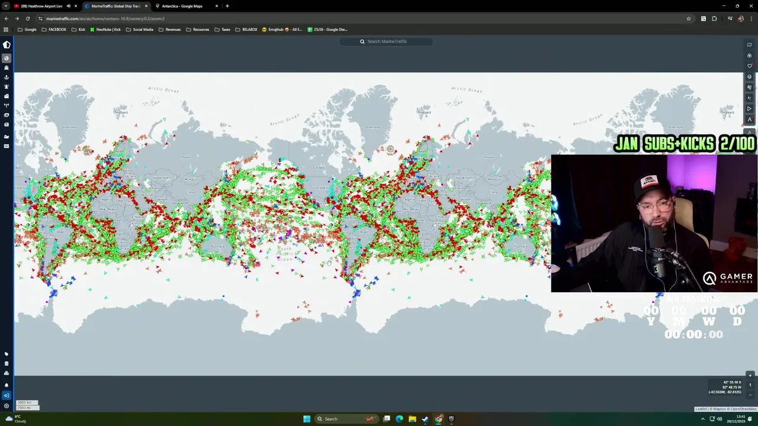This screenshot has width=758, height=426.
Task: Click the Search MarineTraffic field
Action: pyautogui.click(x=386, y=41)
